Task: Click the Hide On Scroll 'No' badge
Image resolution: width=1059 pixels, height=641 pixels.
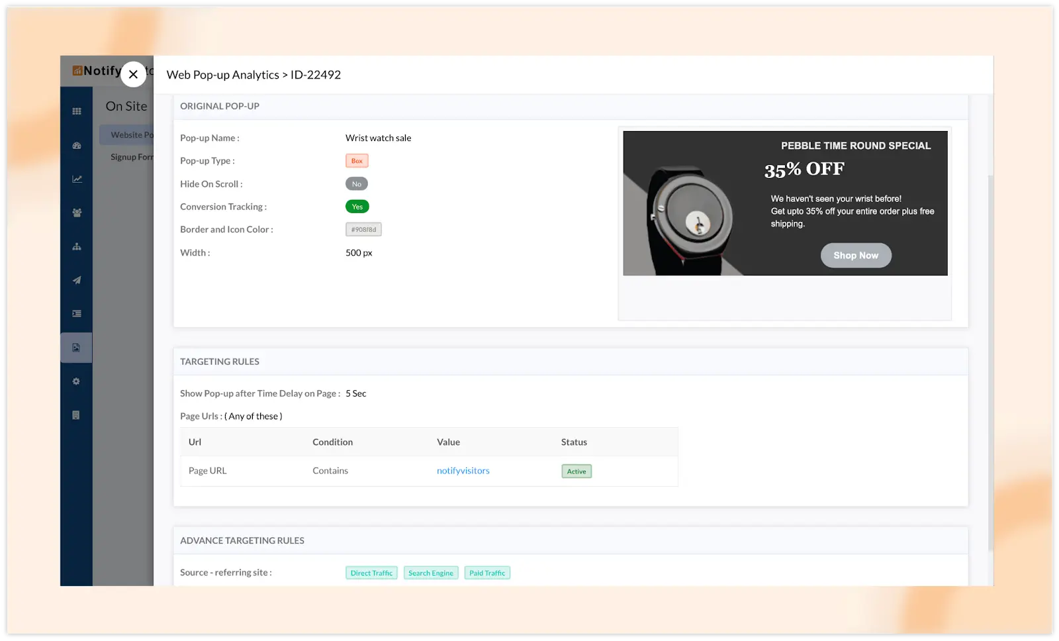Action: [x=356, y=184]
